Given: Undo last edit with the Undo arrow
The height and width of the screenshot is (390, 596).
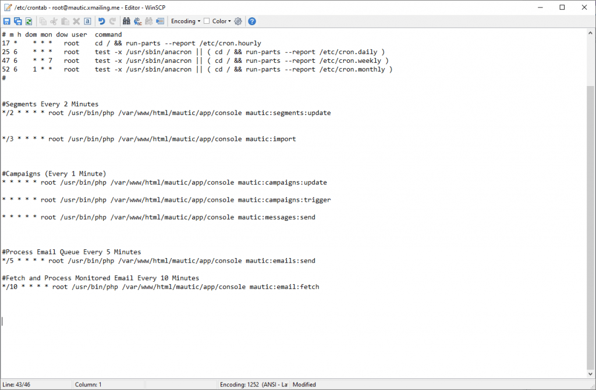Looking at the screenshot, I should pyautogui.click(x=101, y=22).
